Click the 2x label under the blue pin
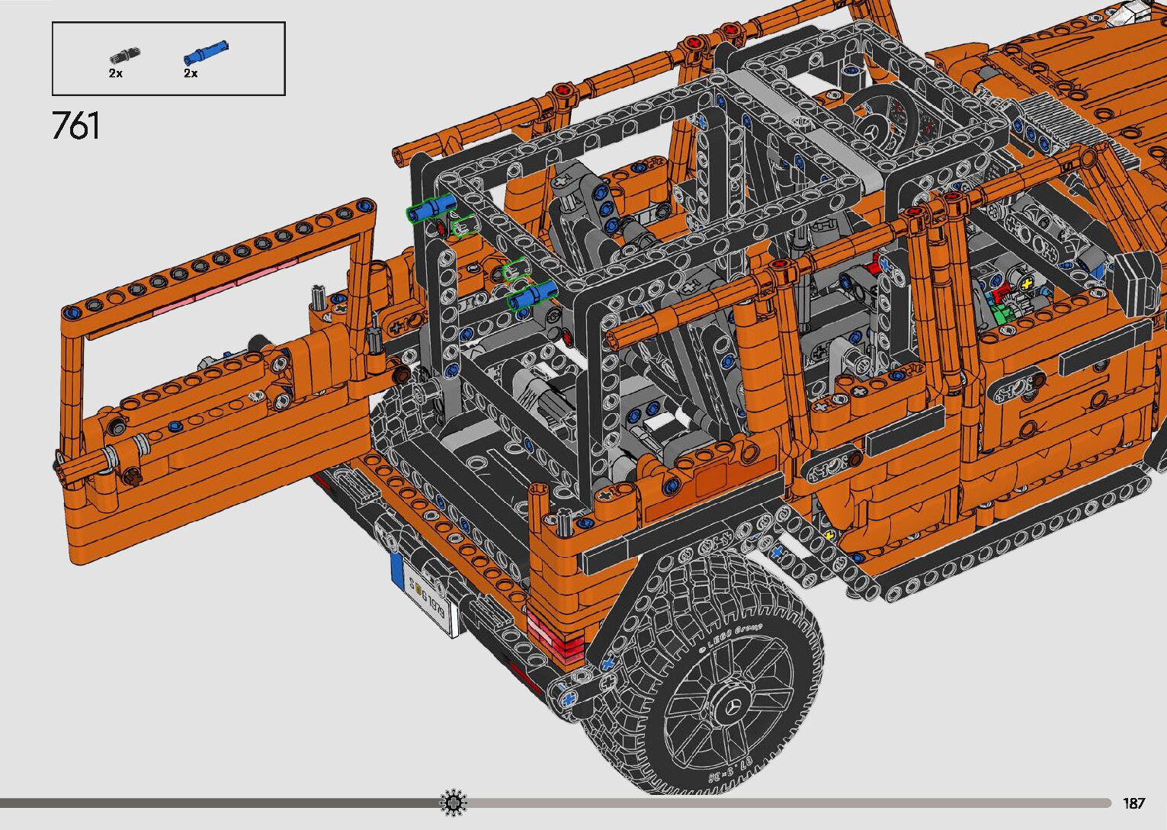This screenshot has width=1167, height=830. [x=191, y=73]
